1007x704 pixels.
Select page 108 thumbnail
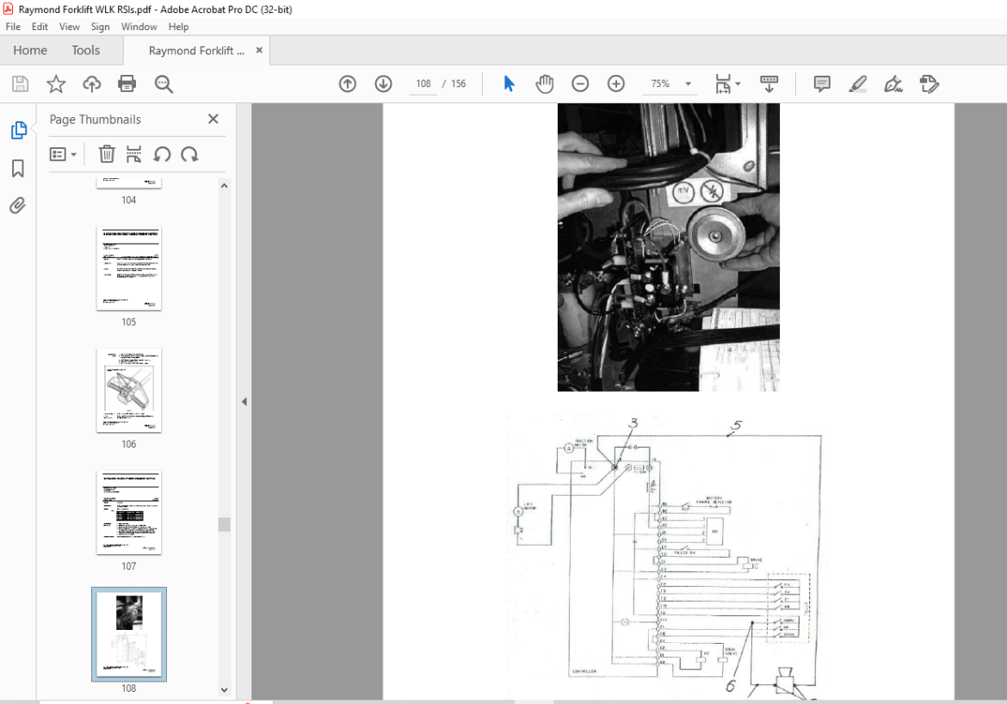pos(128,634)
